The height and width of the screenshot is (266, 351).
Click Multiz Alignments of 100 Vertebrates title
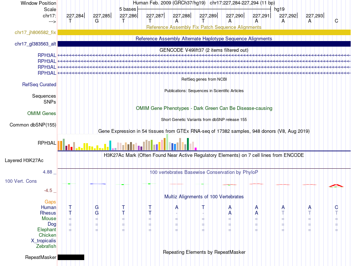[x=204, y=197]
